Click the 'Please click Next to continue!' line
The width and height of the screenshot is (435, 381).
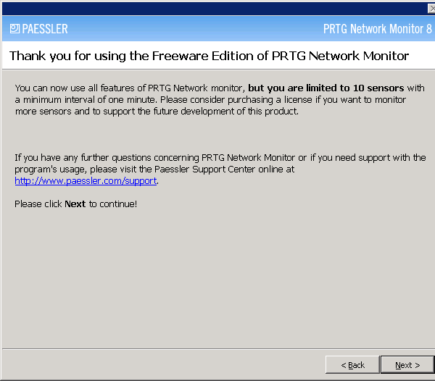click(x=75, y=204)
